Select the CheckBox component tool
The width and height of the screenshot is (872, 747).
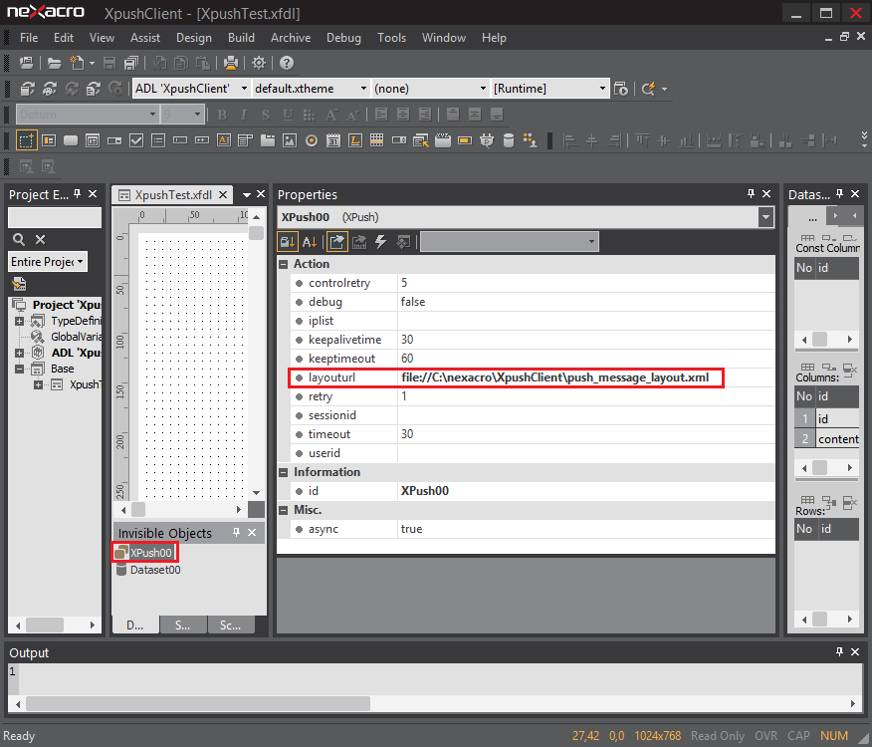tap(136, 140)
